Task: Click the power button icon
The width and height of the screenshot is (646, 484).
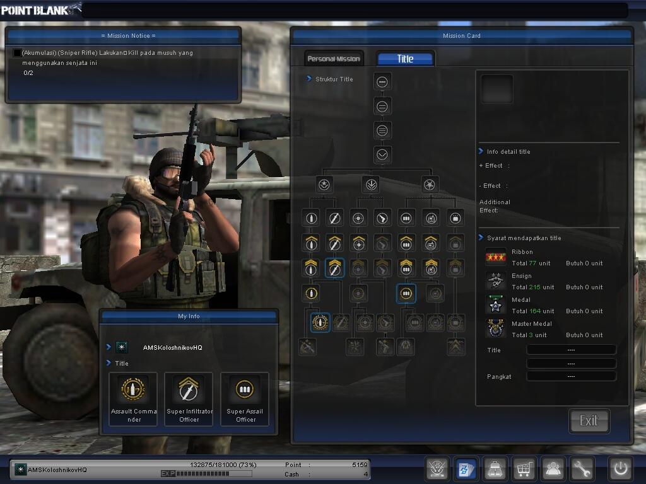Action: click(621, 469)
